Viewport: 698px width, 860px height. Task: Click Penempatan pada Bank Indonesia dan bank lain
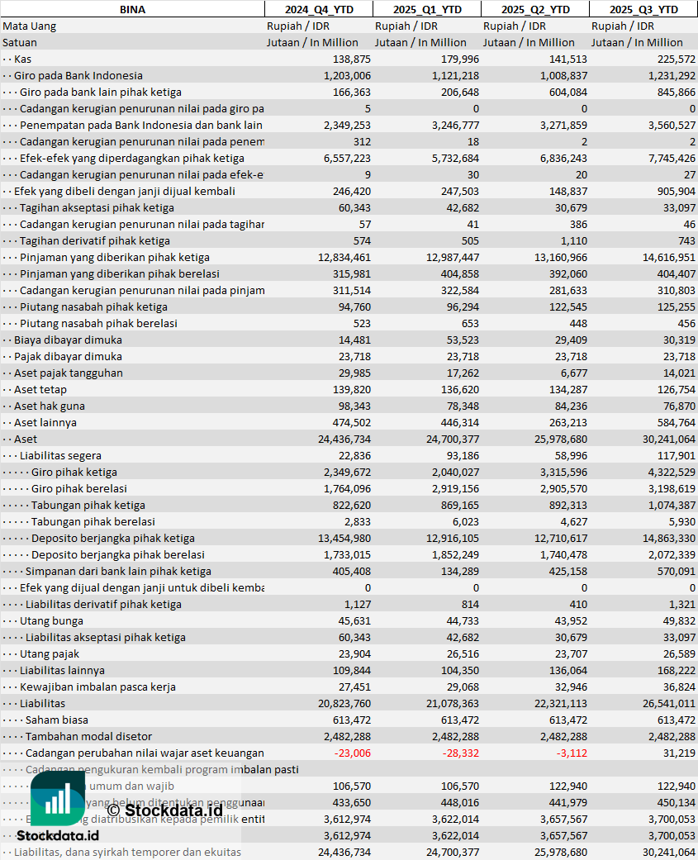pyautogui.click(x=141, y=125)
